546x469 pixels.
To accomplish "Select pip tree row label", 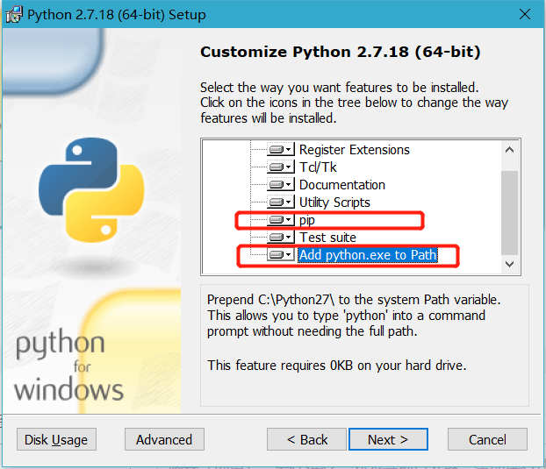I will click(x=306, y=220).
